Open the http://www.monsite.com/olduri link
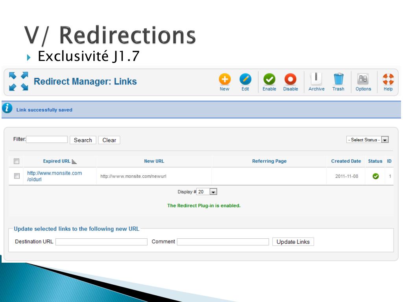403x302 pixels. pos(54,176)
